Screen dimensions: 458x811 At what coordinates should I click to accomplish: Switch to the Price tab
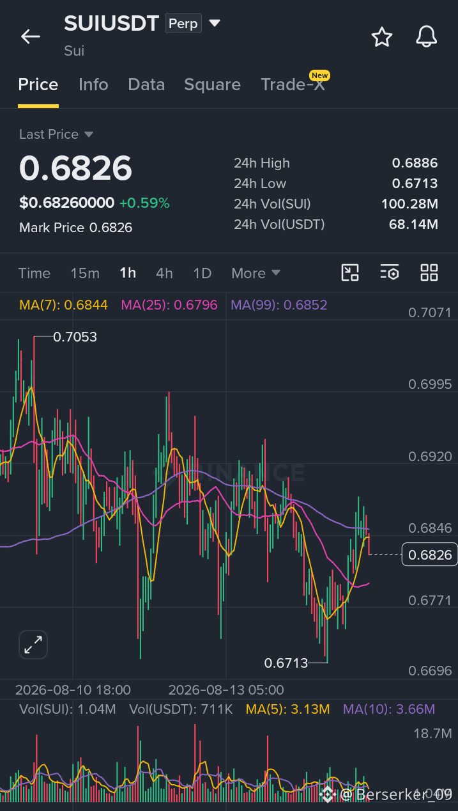[38, 84]
